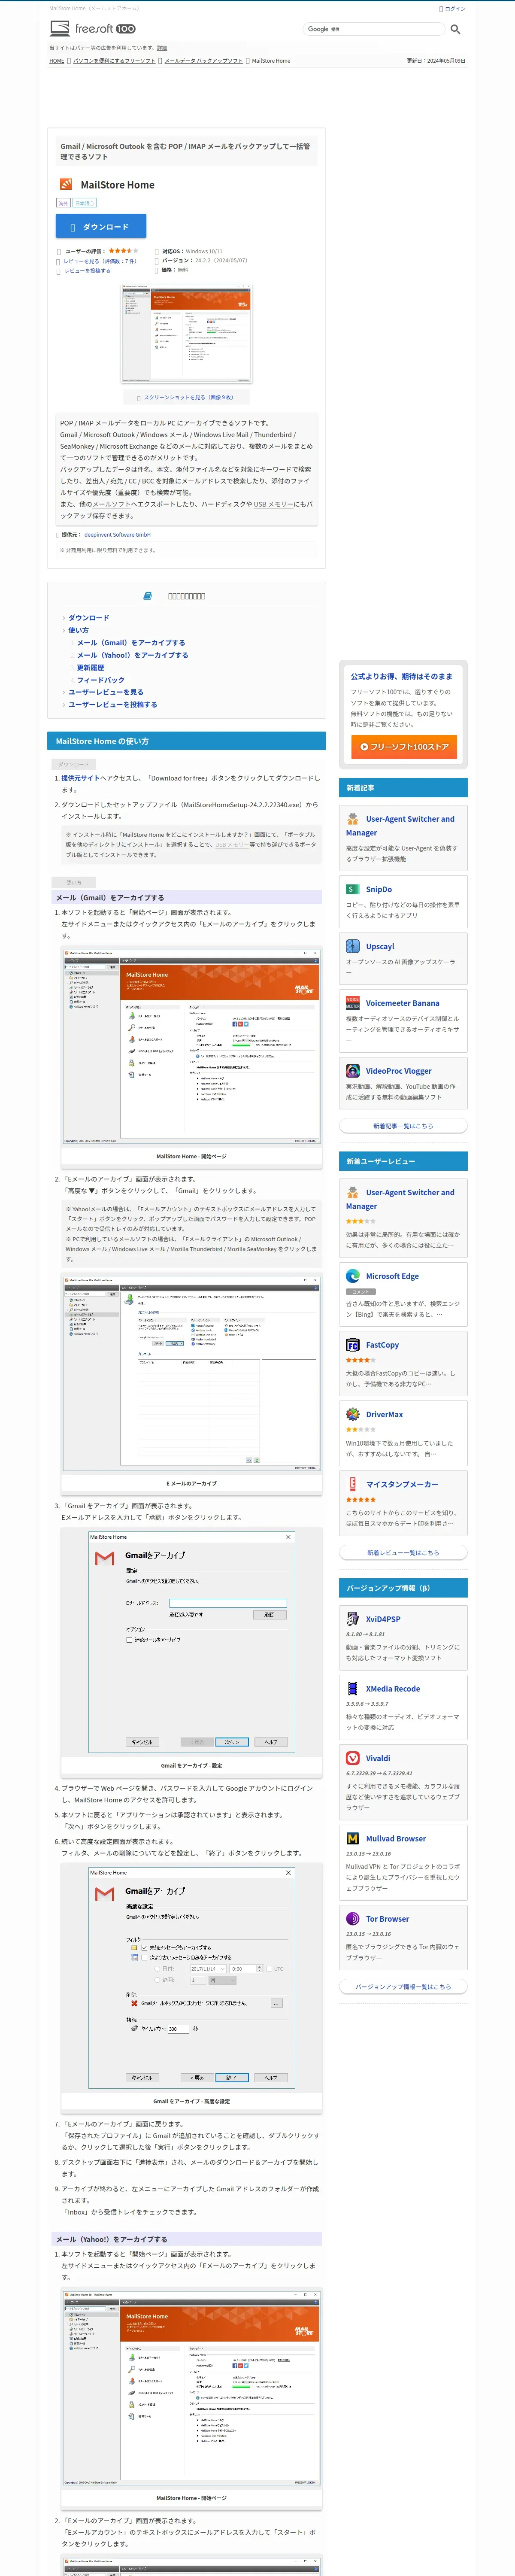Open the FastCopy review title
The width and height of the screenshot is (515, 2576).
pos(382,1345)
